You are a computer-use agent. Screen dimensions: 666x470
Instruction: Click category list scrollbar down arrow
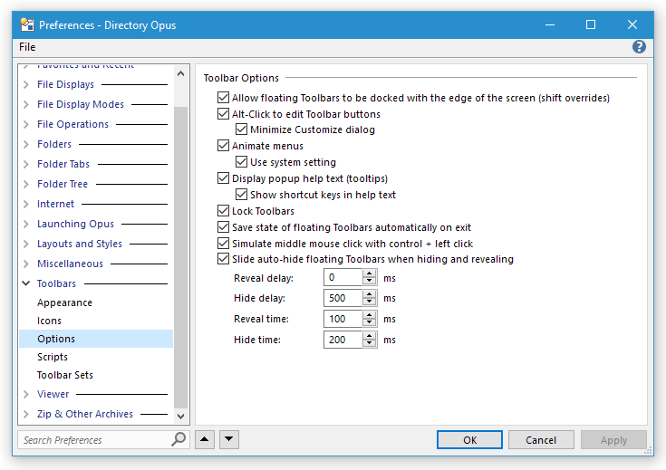coord(180,416)
